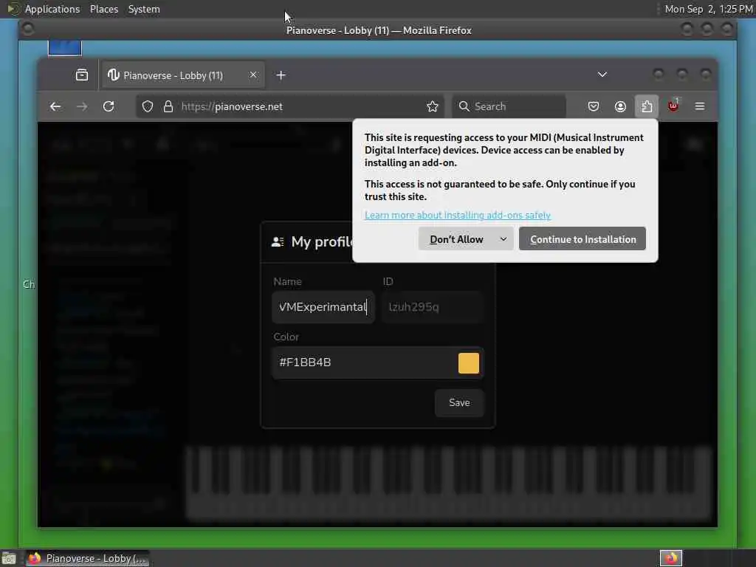
Task: Open the Pocket save icon
Action: (x=594, y=106)
